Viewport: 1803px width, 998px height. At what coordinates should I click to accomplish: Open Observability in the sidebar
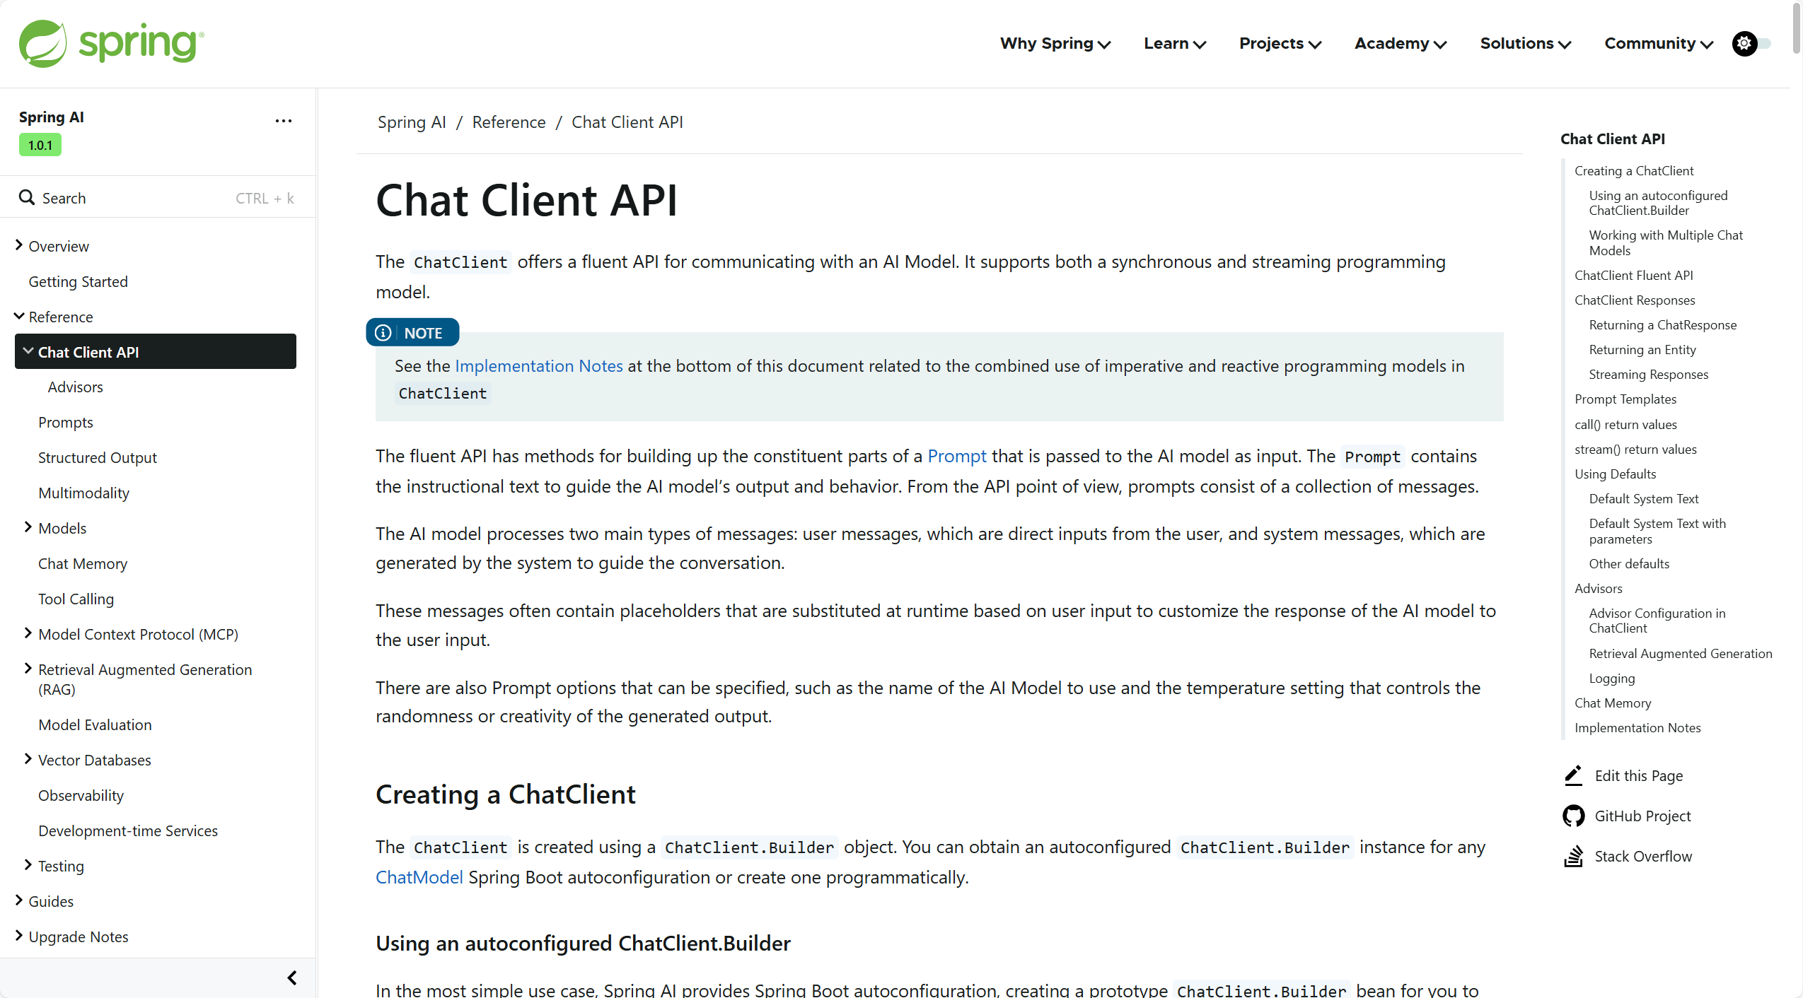[81, 795]
